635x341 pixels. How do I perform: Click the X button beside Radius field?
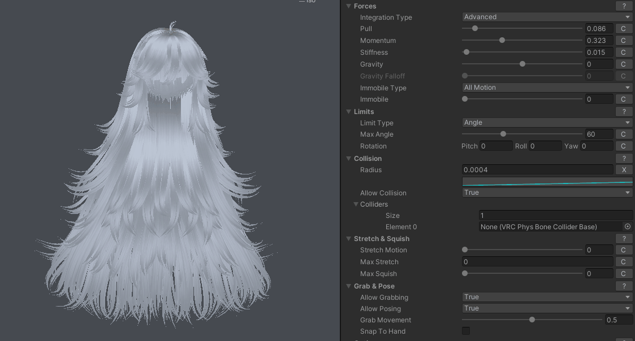point(623,170)
